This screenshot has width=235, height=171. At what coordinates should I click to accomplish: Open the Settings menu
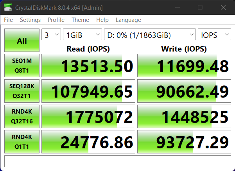30,20
